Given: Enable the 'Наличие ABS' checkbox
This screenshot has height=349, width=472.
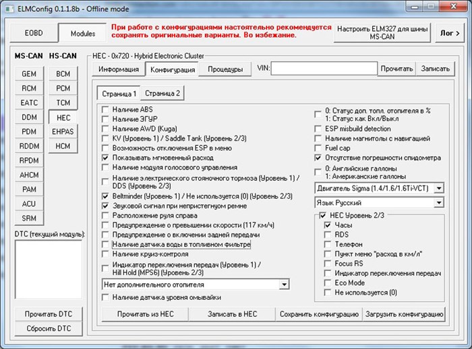Looking at the screenshot, I should coord(105,109).
